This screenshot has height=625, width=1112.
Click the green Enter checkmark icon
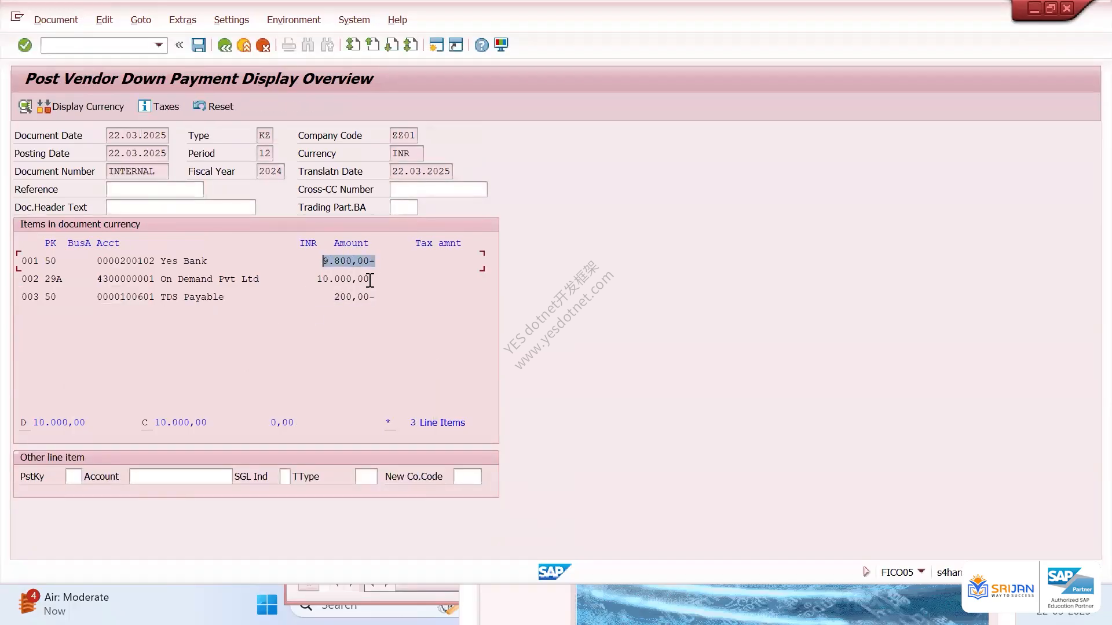(24, 45)
